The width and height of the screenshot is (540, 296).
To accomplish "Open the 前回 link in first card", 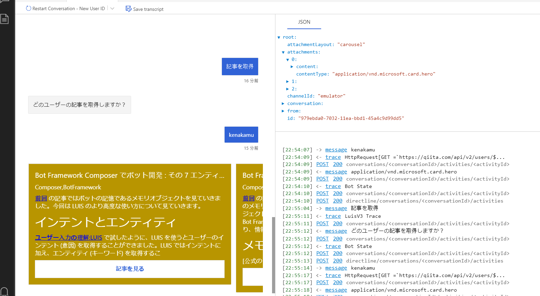I will 41,198.
